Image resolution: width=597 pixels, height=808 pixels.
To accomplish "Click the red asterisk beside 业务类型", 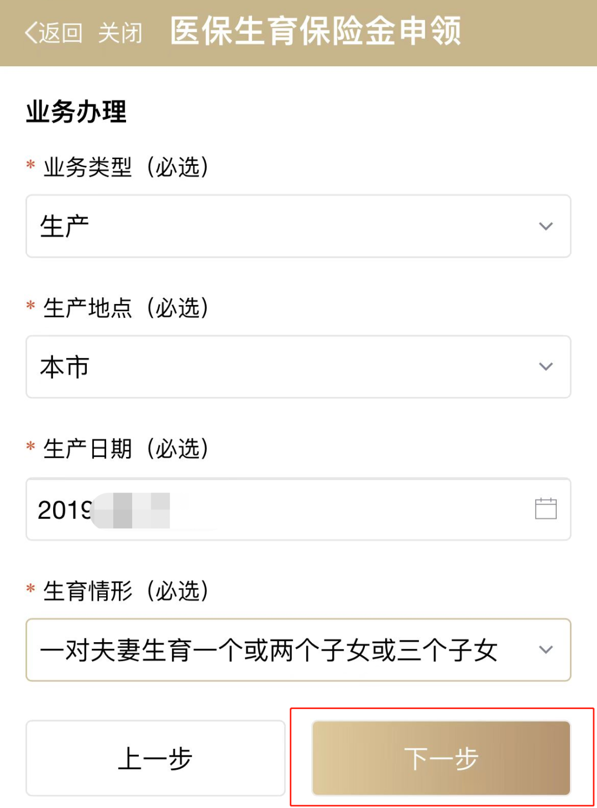I will pyautogui.click(x=31, y=165).
